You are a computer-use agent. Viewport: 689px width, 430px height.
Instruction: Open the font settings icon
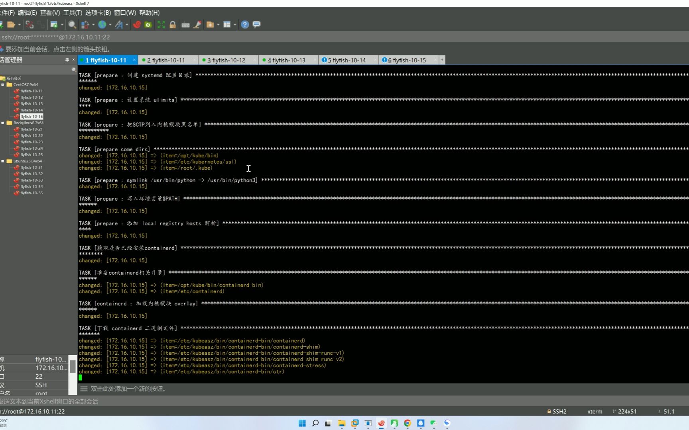(119, 25)
